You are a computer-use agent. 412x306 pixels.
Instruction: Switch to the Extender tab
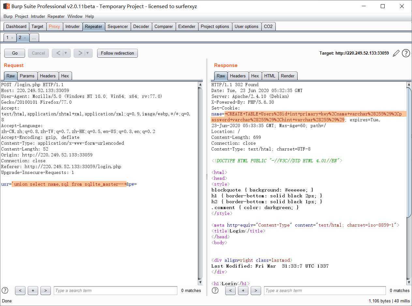pos(187,26)
